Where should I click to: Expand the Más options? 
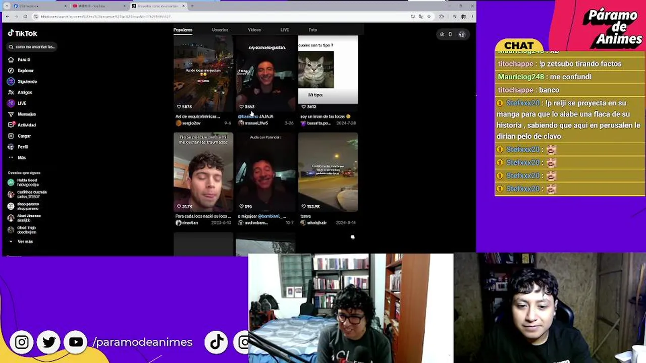coord(17,158)
